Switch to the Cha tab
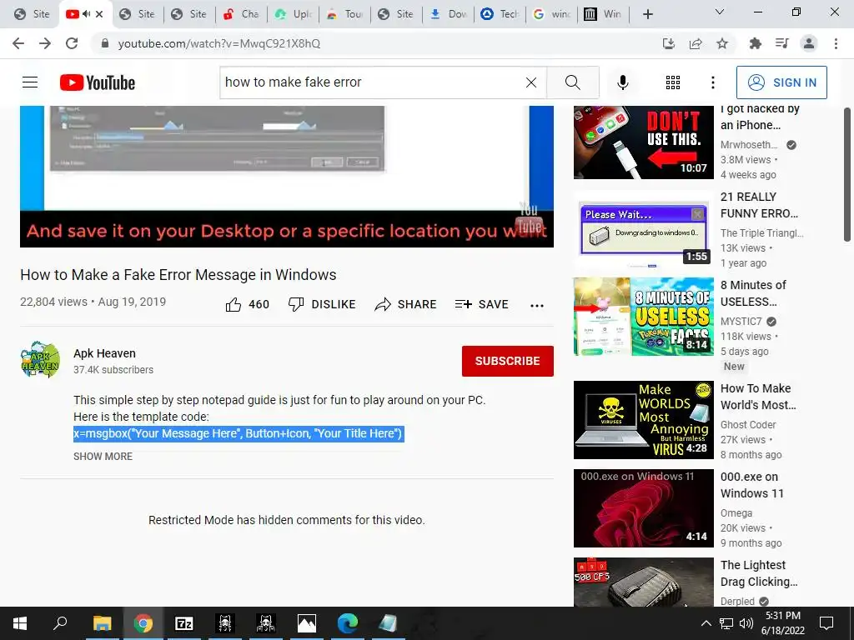Screen dimensions: 854x640 click(x=242, y=14)
